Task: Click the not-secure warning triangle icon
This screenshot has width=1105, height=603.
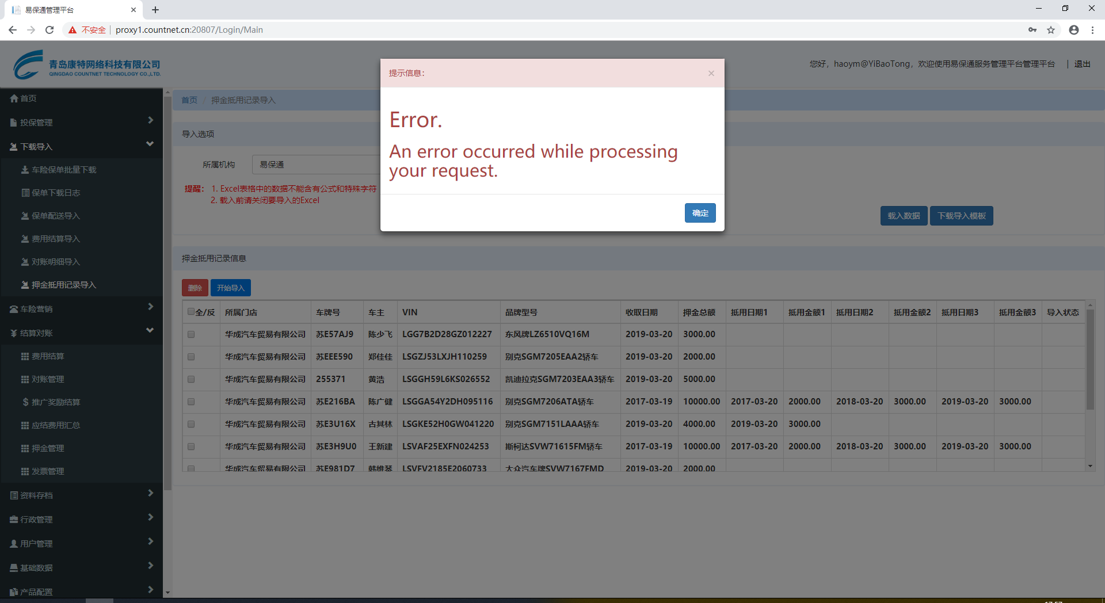Action: click(73, 30)
